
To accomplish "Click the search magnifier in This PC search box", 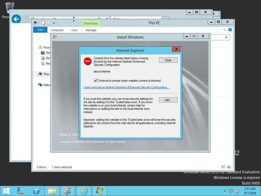I will [226, 37].
